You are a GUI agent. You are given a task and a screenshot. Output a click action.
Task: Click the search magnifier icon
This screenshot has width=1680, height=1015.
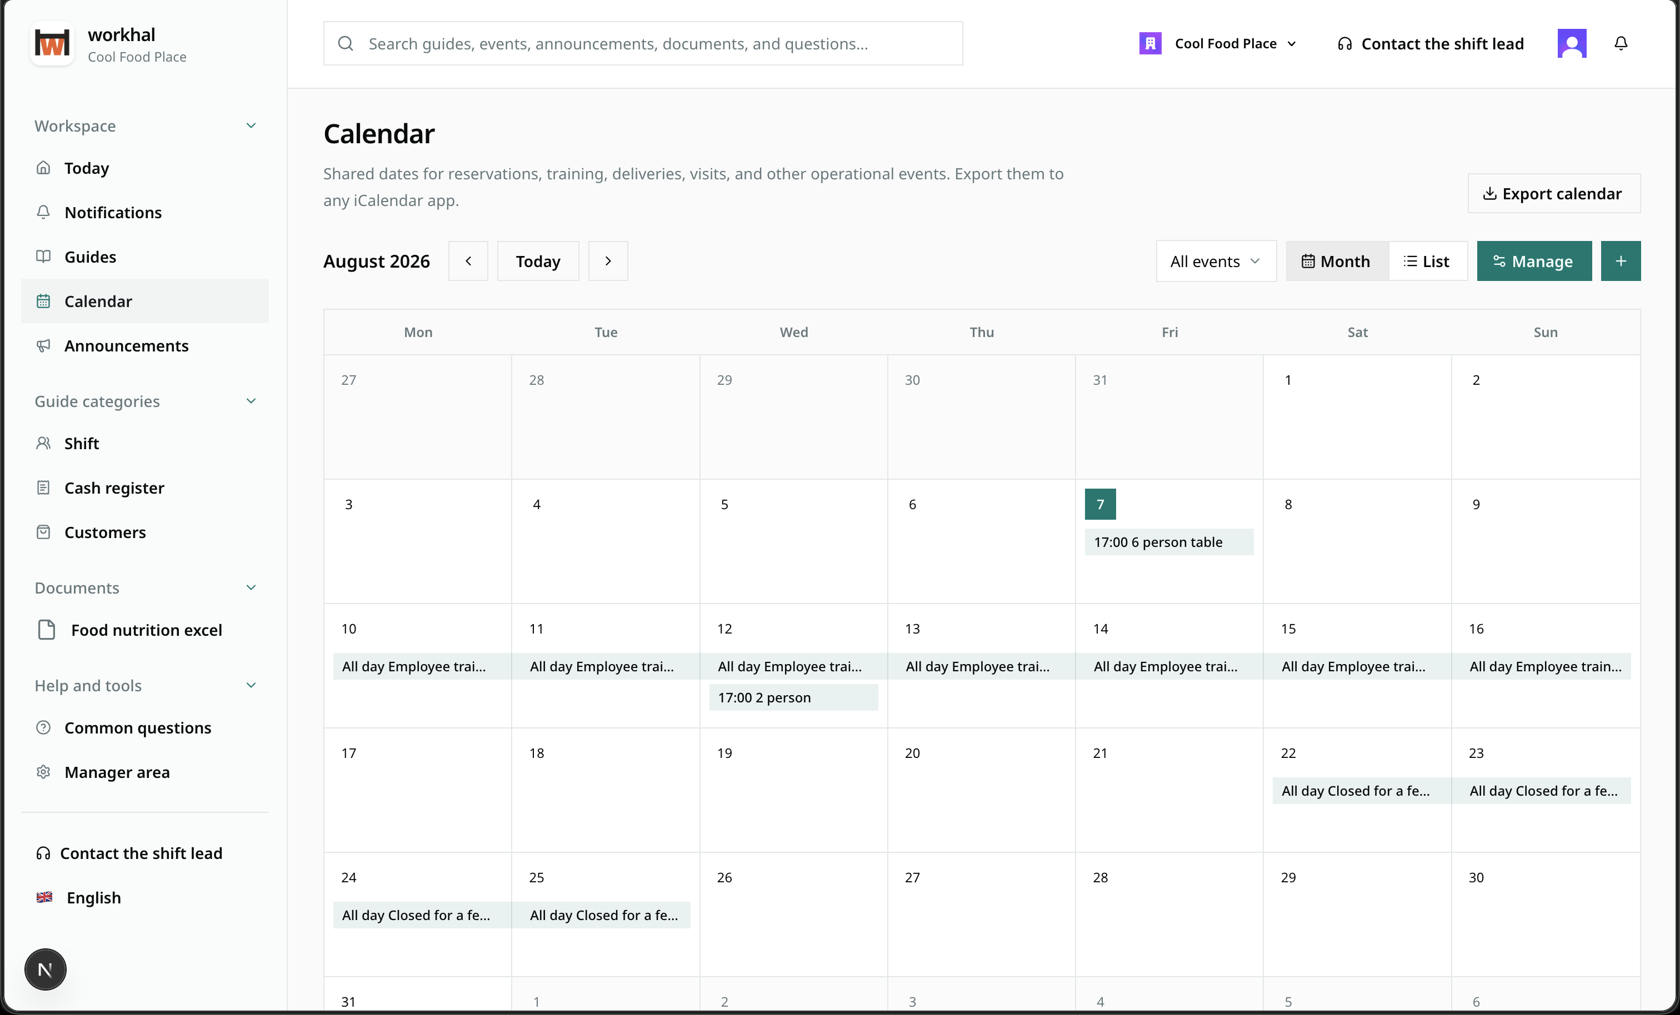346,44
